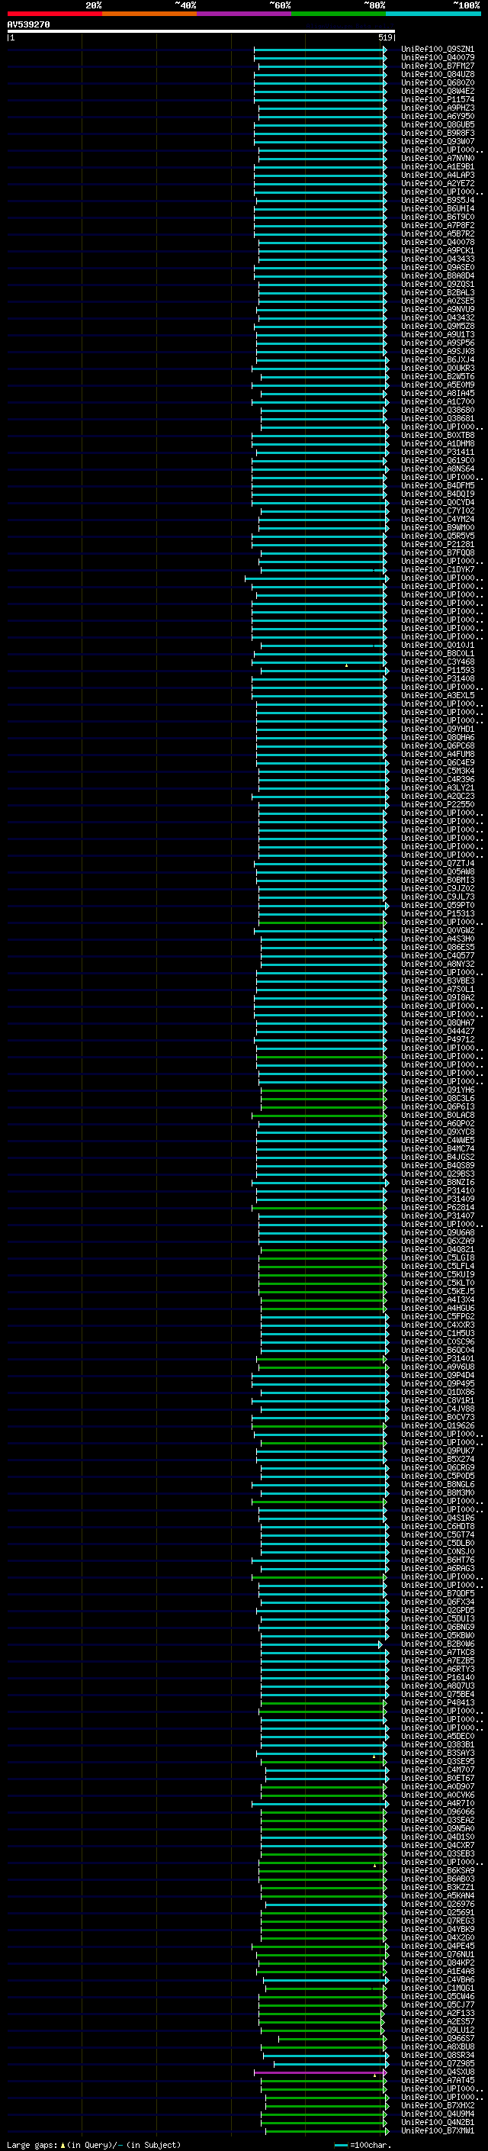The image size is (488, 2151).
Task: Select hit label UniRef100_A4R7I0
Action: [x=438, y=1803]
